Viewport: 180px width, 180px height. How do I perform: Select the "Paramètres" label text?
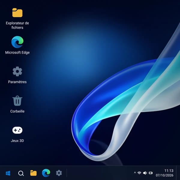tap(17, 82)
